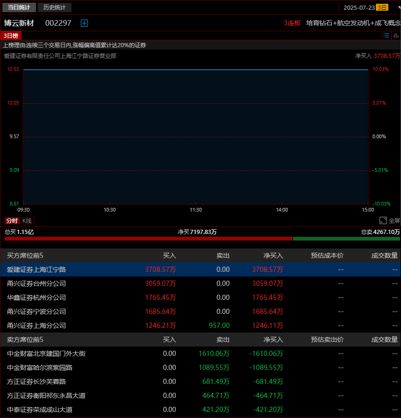Add 博云新材 to watchlist with plus icon

(x=84, y=23)
